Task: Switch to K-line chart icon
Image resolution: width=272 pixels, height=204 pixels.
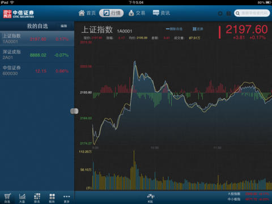Action: [151, 198]
